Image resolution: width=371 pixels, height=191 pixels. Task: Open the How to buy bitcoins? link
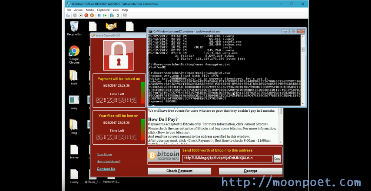pos(108,162)
